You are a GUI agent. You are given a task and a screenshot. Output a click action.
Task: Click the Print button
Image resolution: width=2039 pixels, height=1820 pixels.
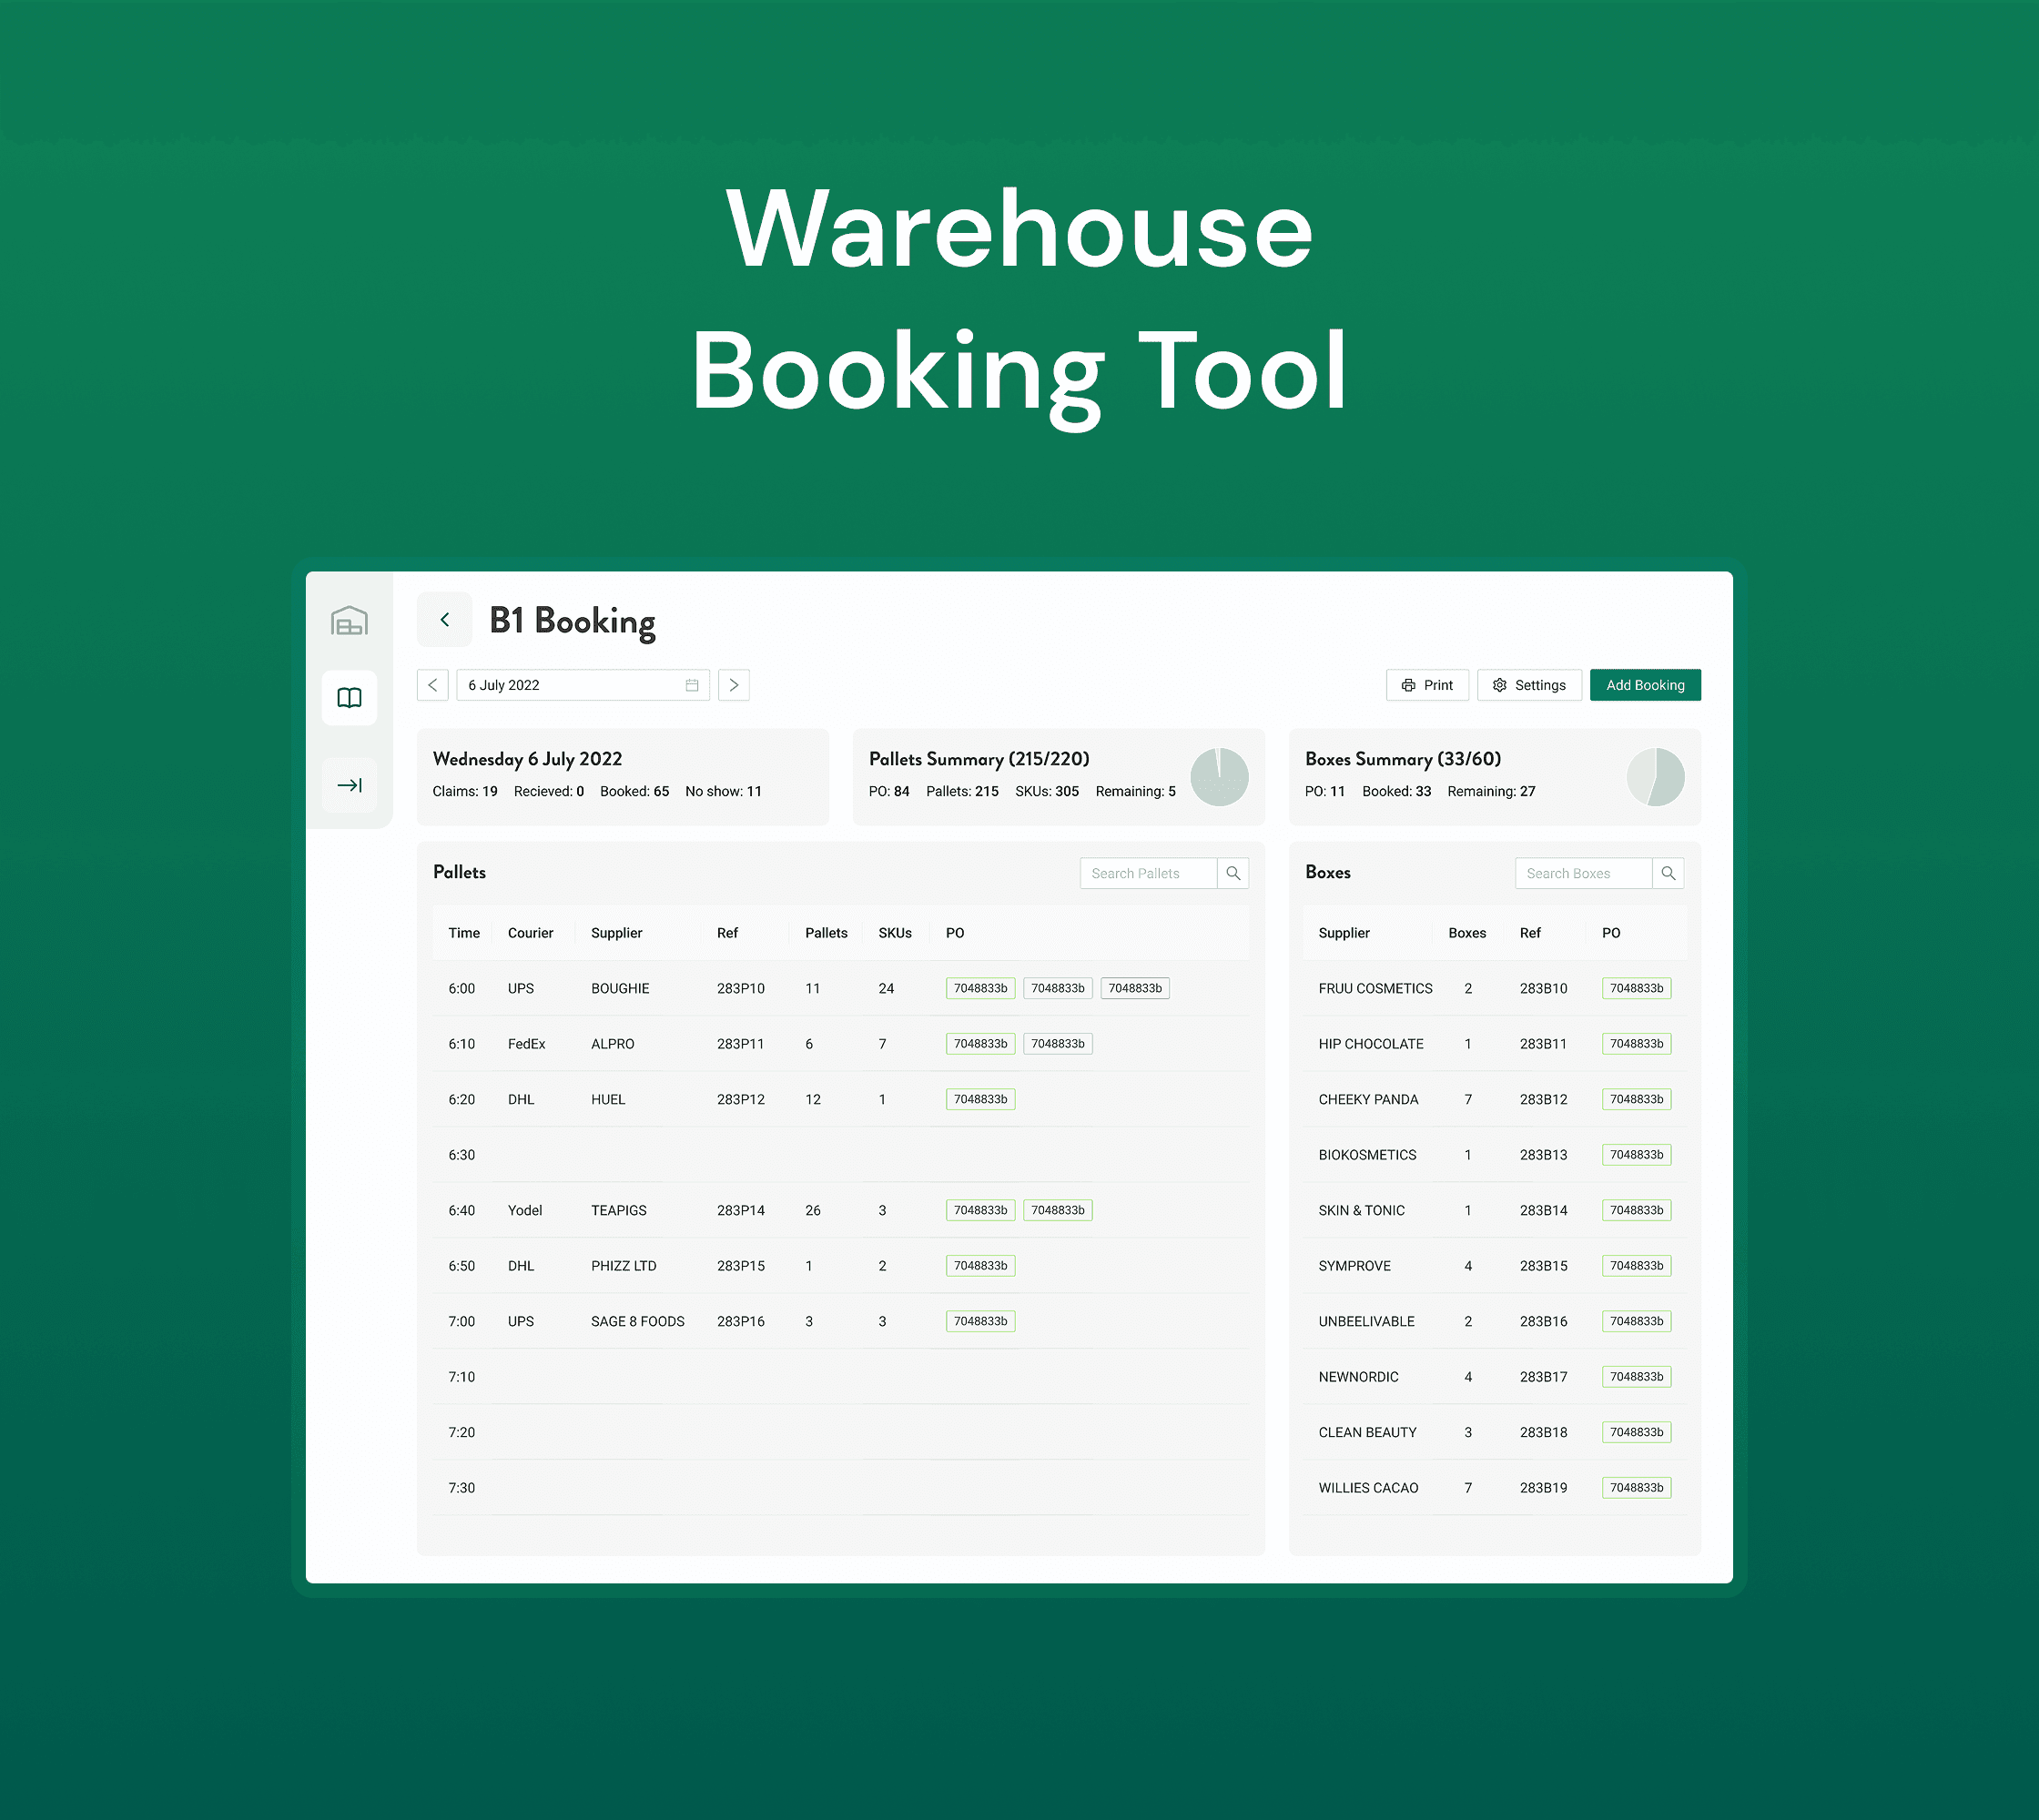point(1426,685)
